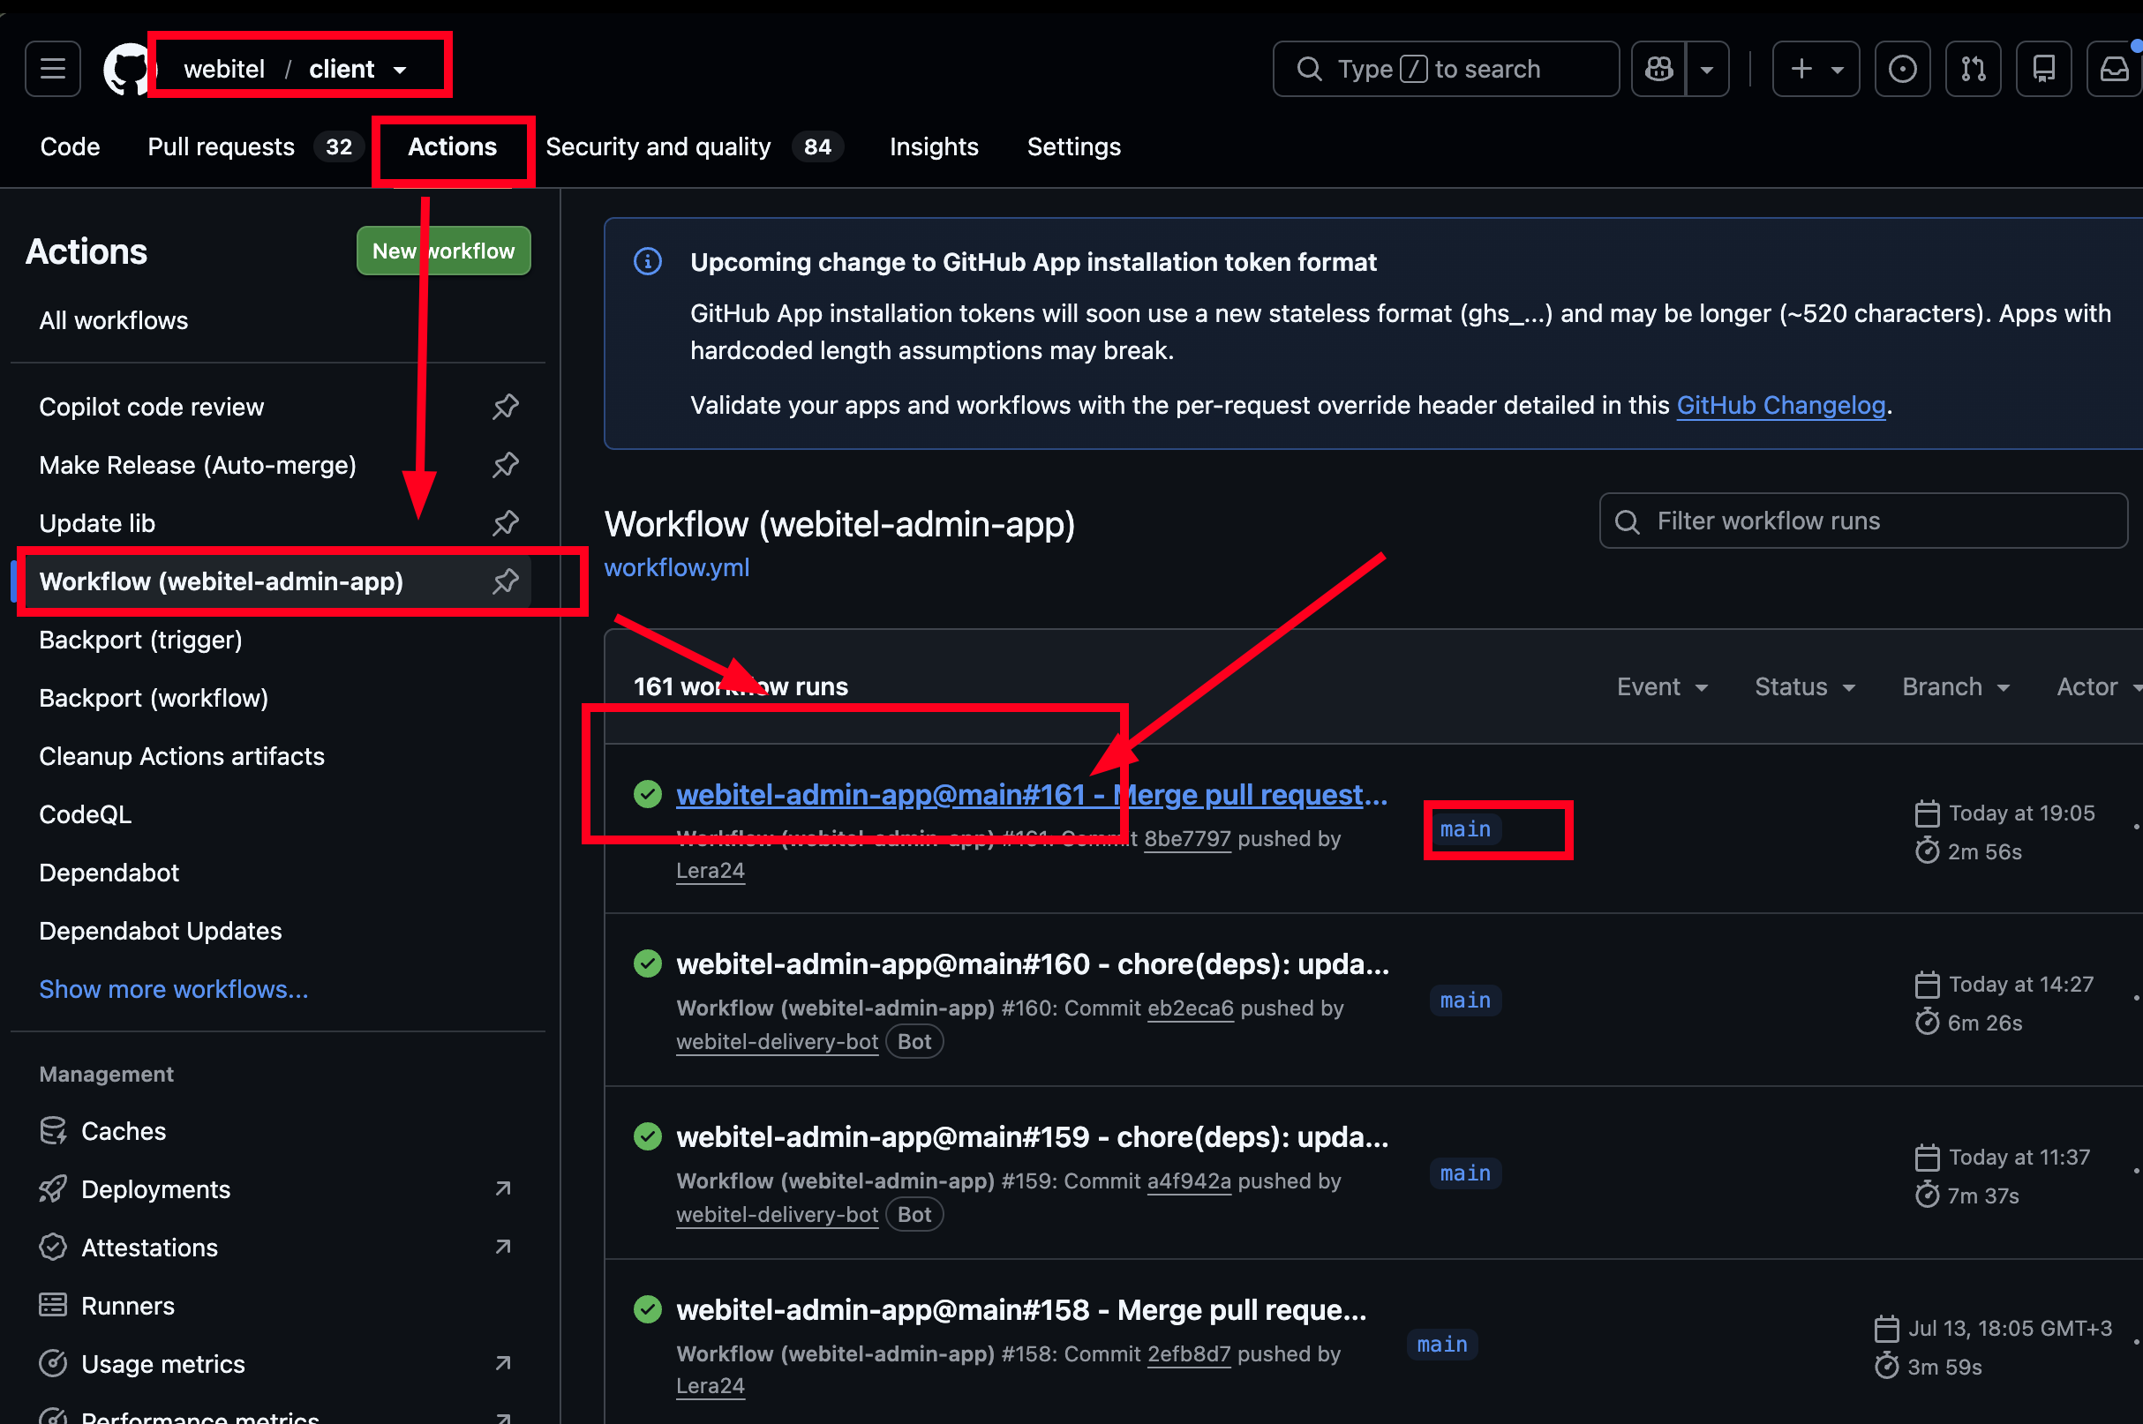
Task: Click success check icon of run #161
Action: click(648, 795)
